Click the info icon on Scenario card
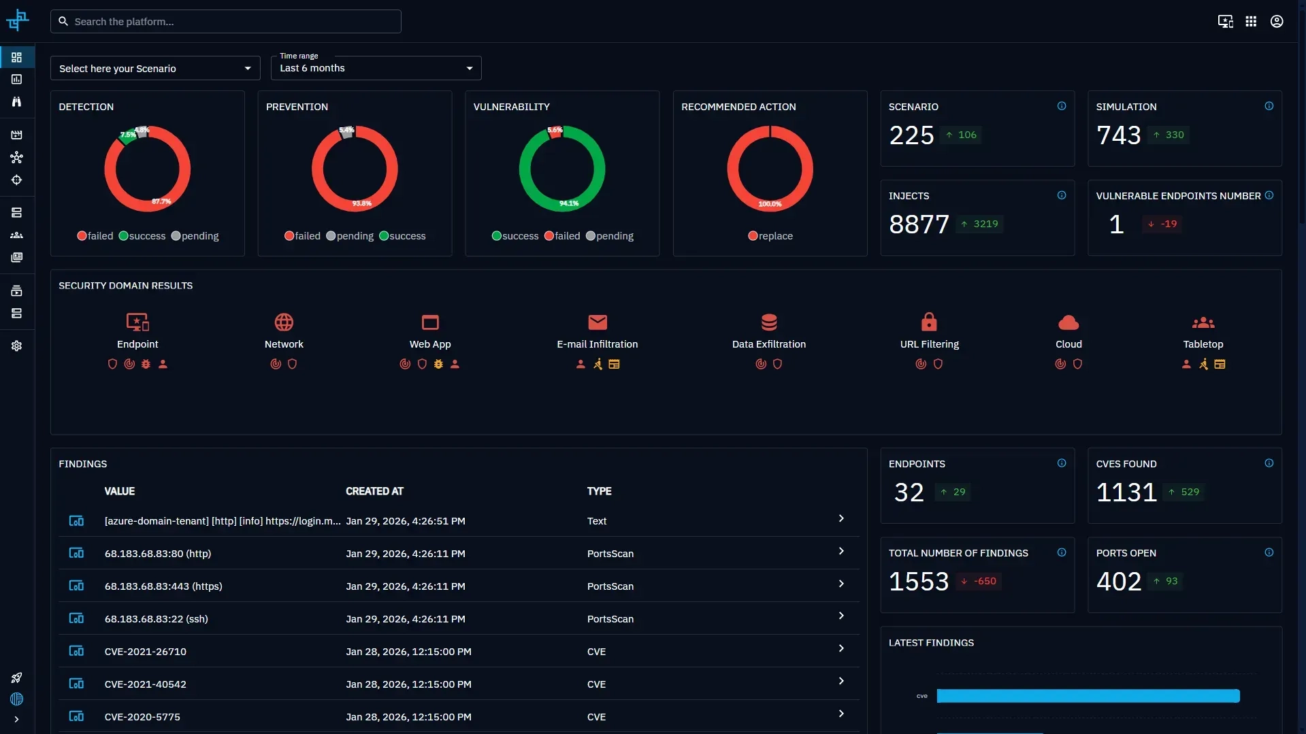The image size is (1306, 734). pos(1062,106)
